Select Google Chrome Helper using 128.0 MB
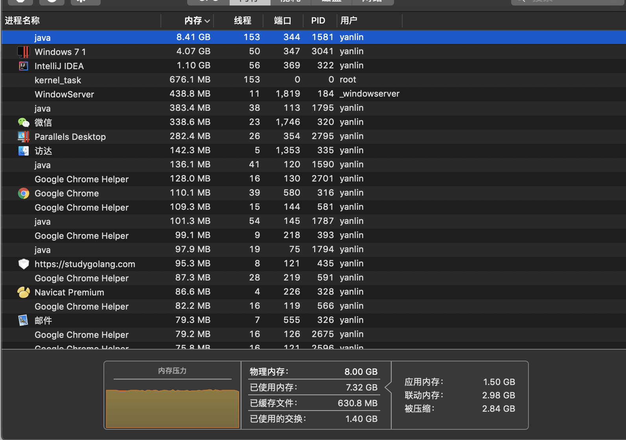The image size is (626, 440). point(314,179)
